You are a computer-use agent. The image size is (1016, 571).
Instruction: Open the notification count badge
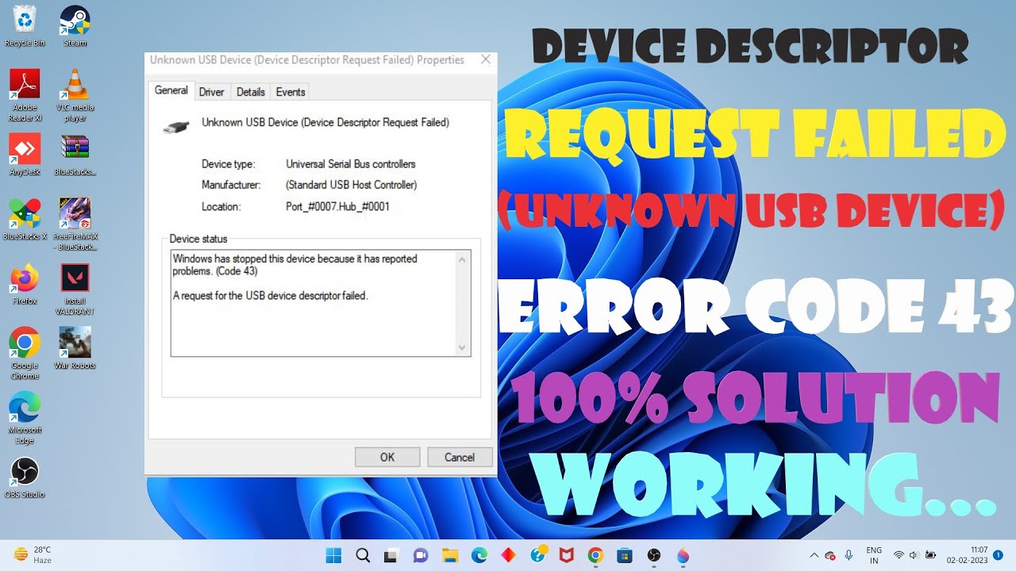pyautogui.click(x=998, y=555)
